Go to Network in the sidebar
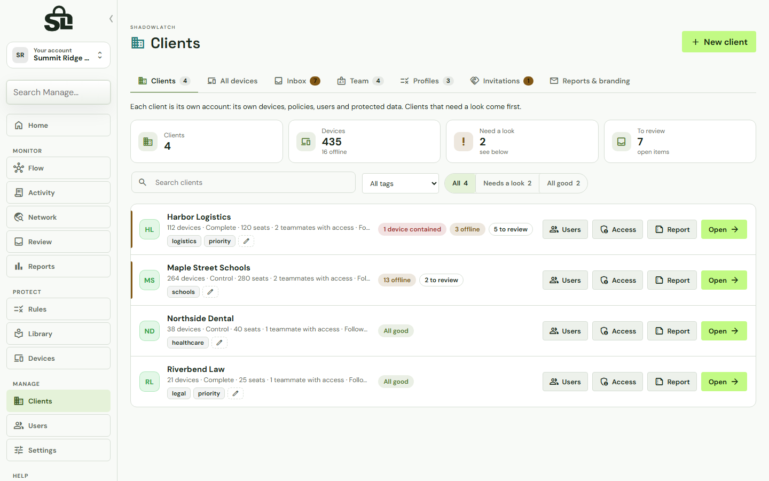769x481 pixels. 58,217
